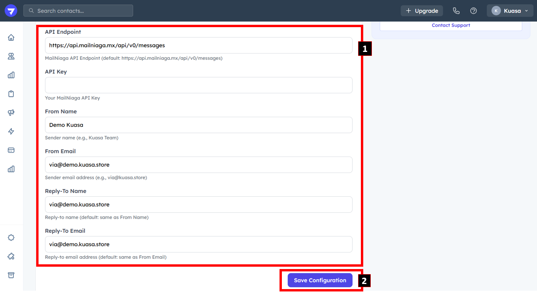The image size is (537, 295).
Task: Click the app logo in top-left corner
Action: [x=11, y=11]
